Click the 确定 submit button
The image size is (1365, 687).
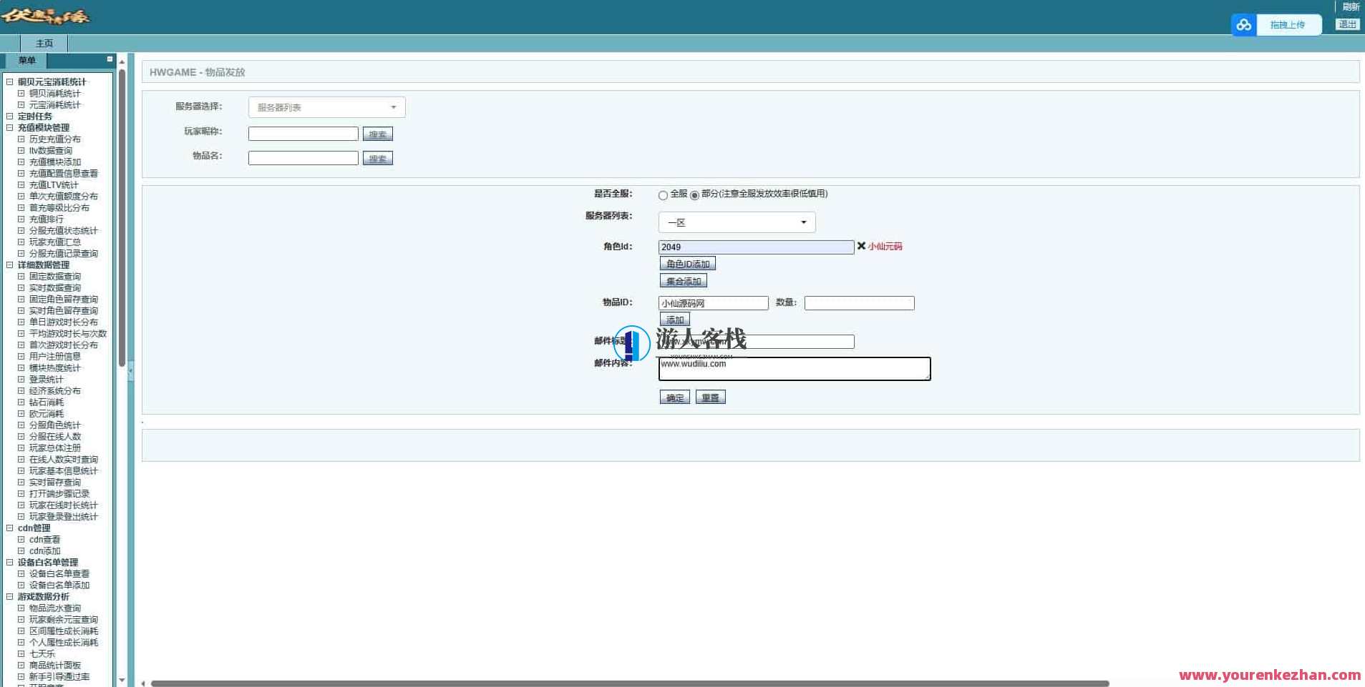click(x=674, y=397)
